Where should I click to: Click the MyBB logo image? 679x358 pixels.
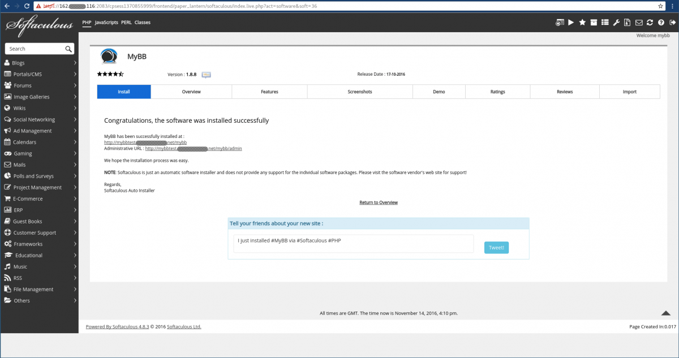(x=109, y=56)
